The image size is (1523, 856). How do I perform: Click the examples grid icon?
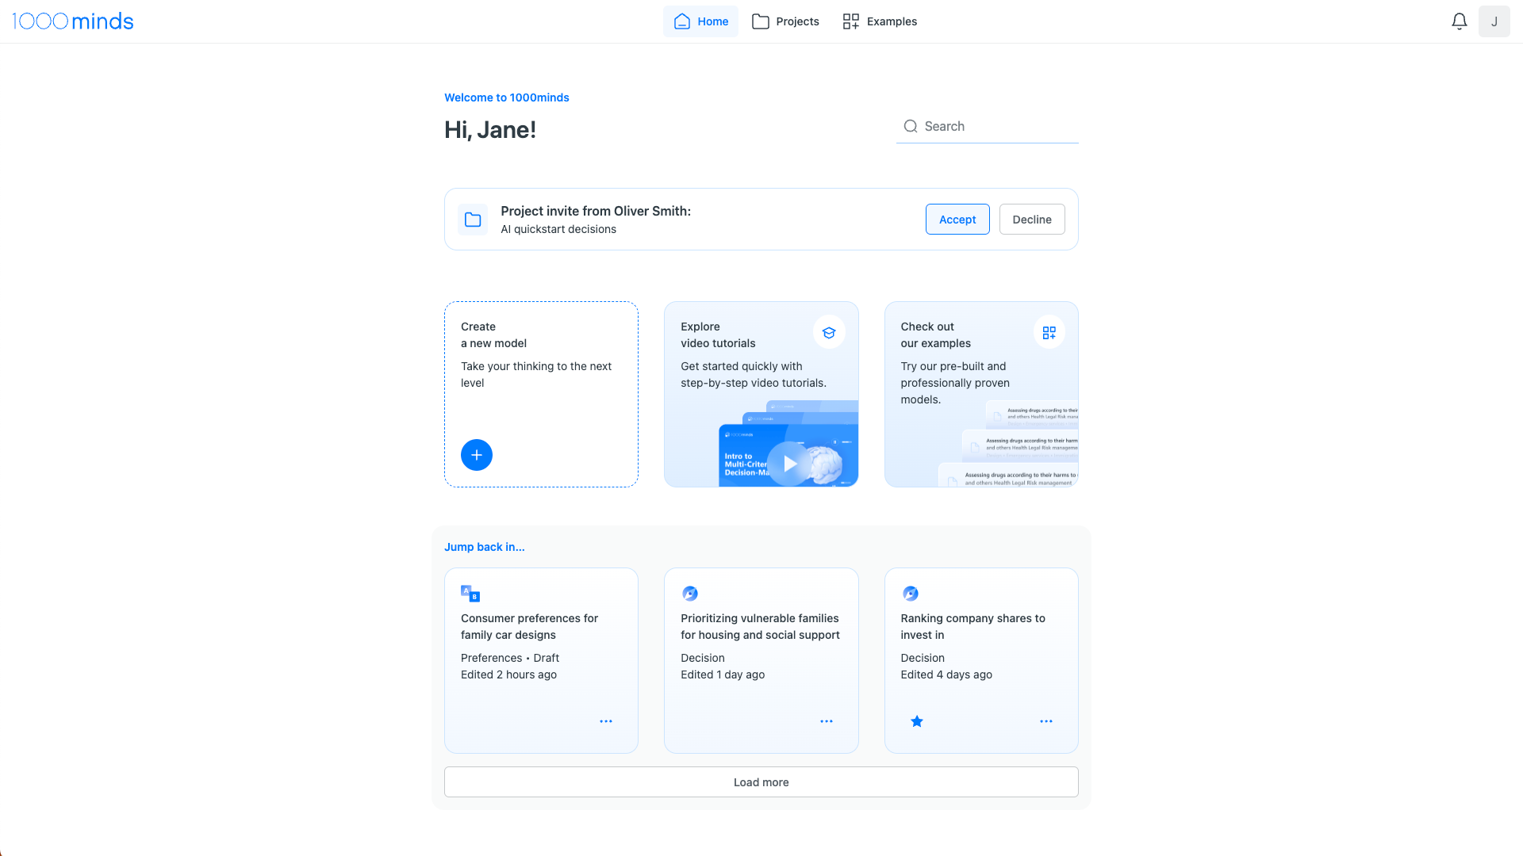(x=1049, y=333)
